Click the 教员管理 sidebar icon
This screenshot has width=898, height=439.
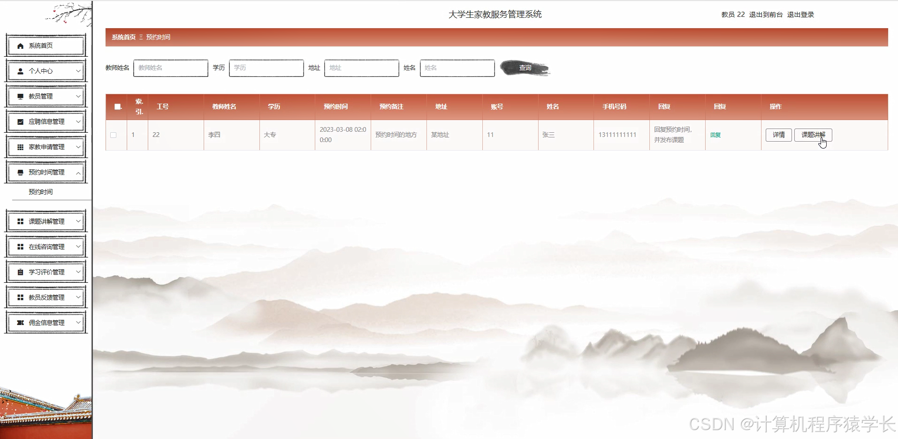pyautogui.click(x=20, y=96)
